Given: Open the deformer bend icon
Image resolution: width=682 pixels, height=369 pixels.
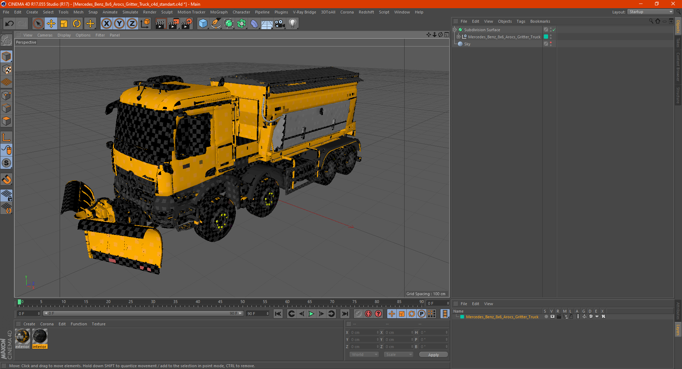Looking at the screenshot, I should [254, 24].
